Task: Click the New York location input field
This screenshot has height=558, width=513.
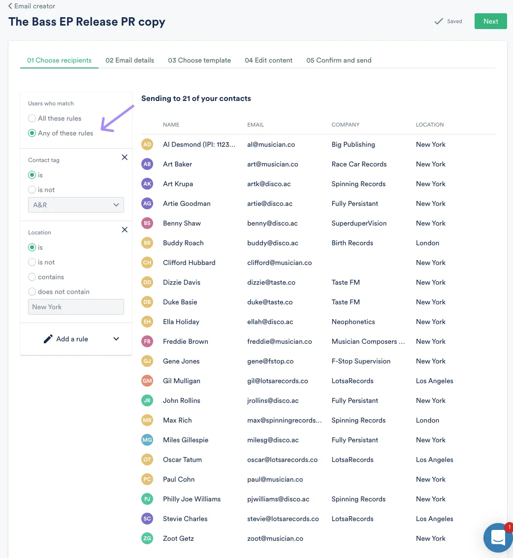Action: pyautogui.click(x=76, y=307)
